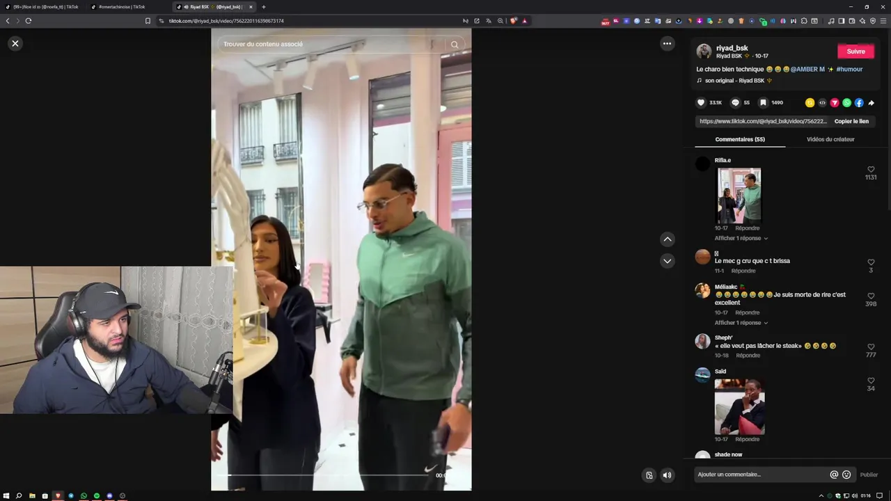This screenshot has width=891, height=501.
Task: Seek along the video progress bar
Action: click(x=322, y=475)
